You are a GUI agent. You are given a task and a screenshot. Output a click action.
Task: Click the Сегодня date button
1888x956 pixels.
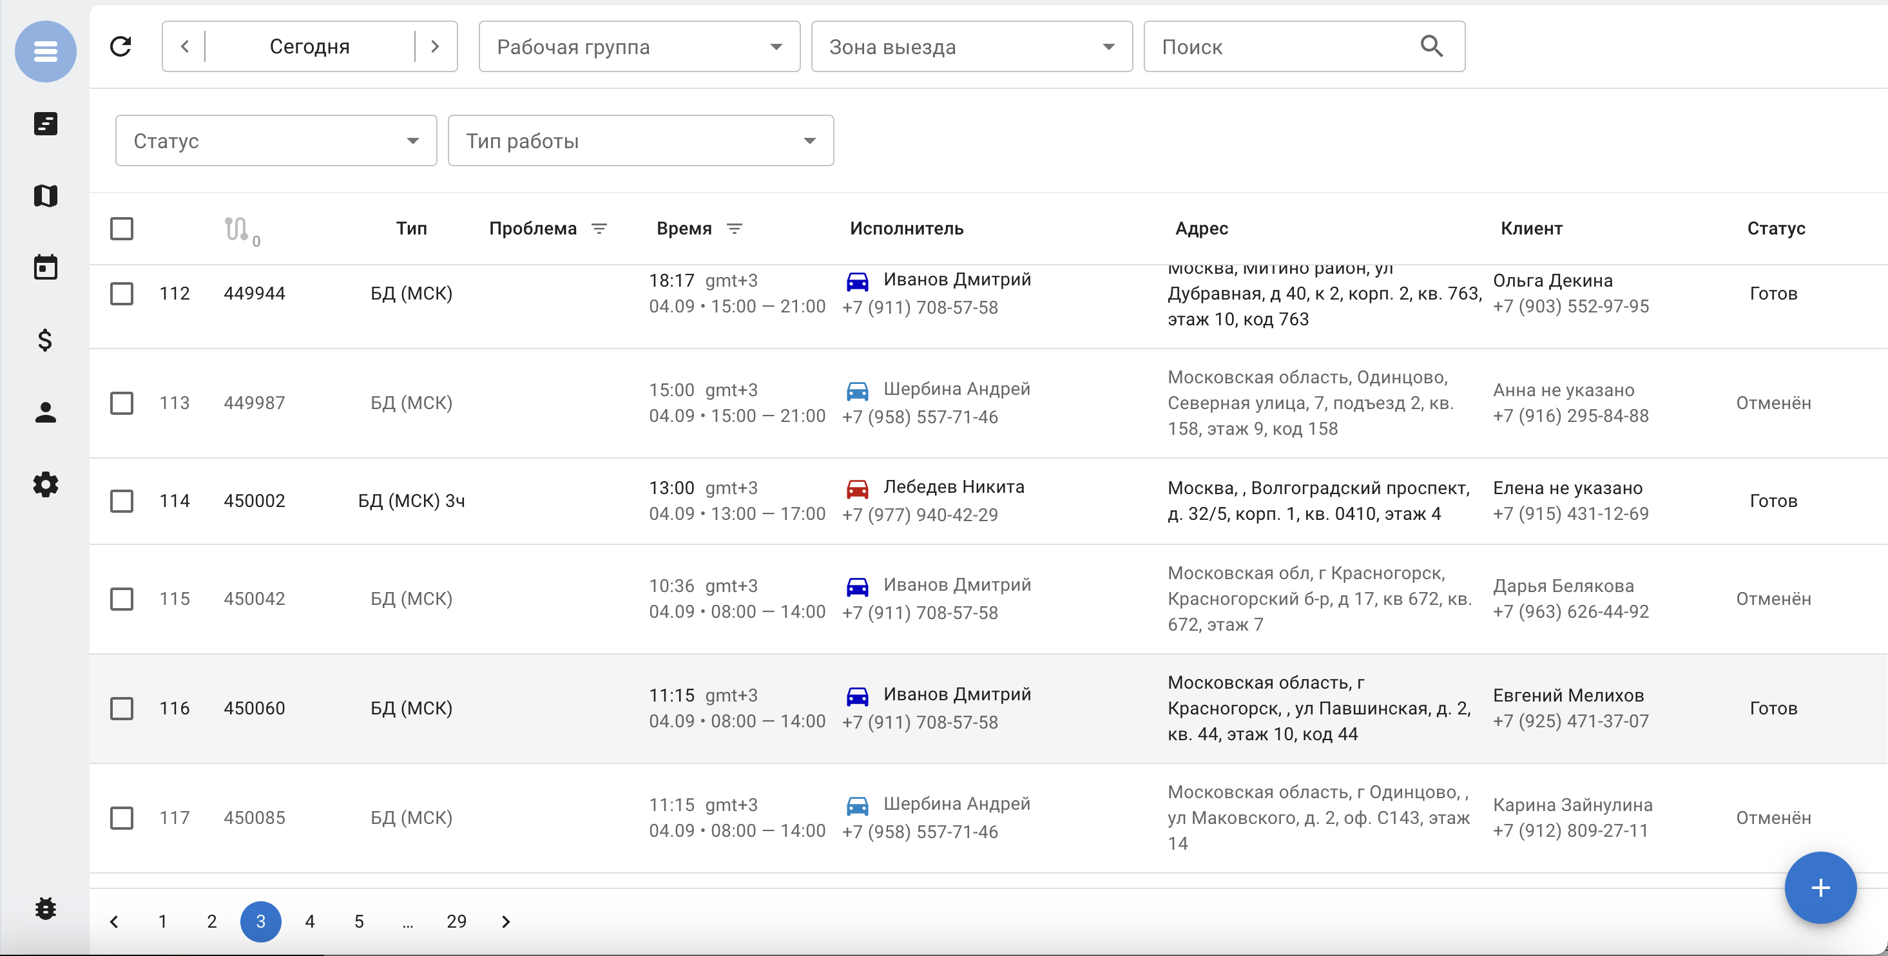pos(309,47)
